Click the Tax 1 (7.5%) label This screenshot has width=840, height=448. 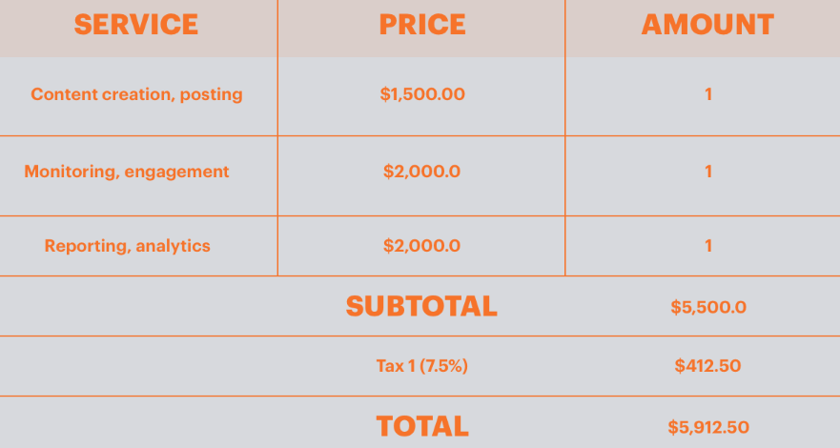[x=421, y=366]
